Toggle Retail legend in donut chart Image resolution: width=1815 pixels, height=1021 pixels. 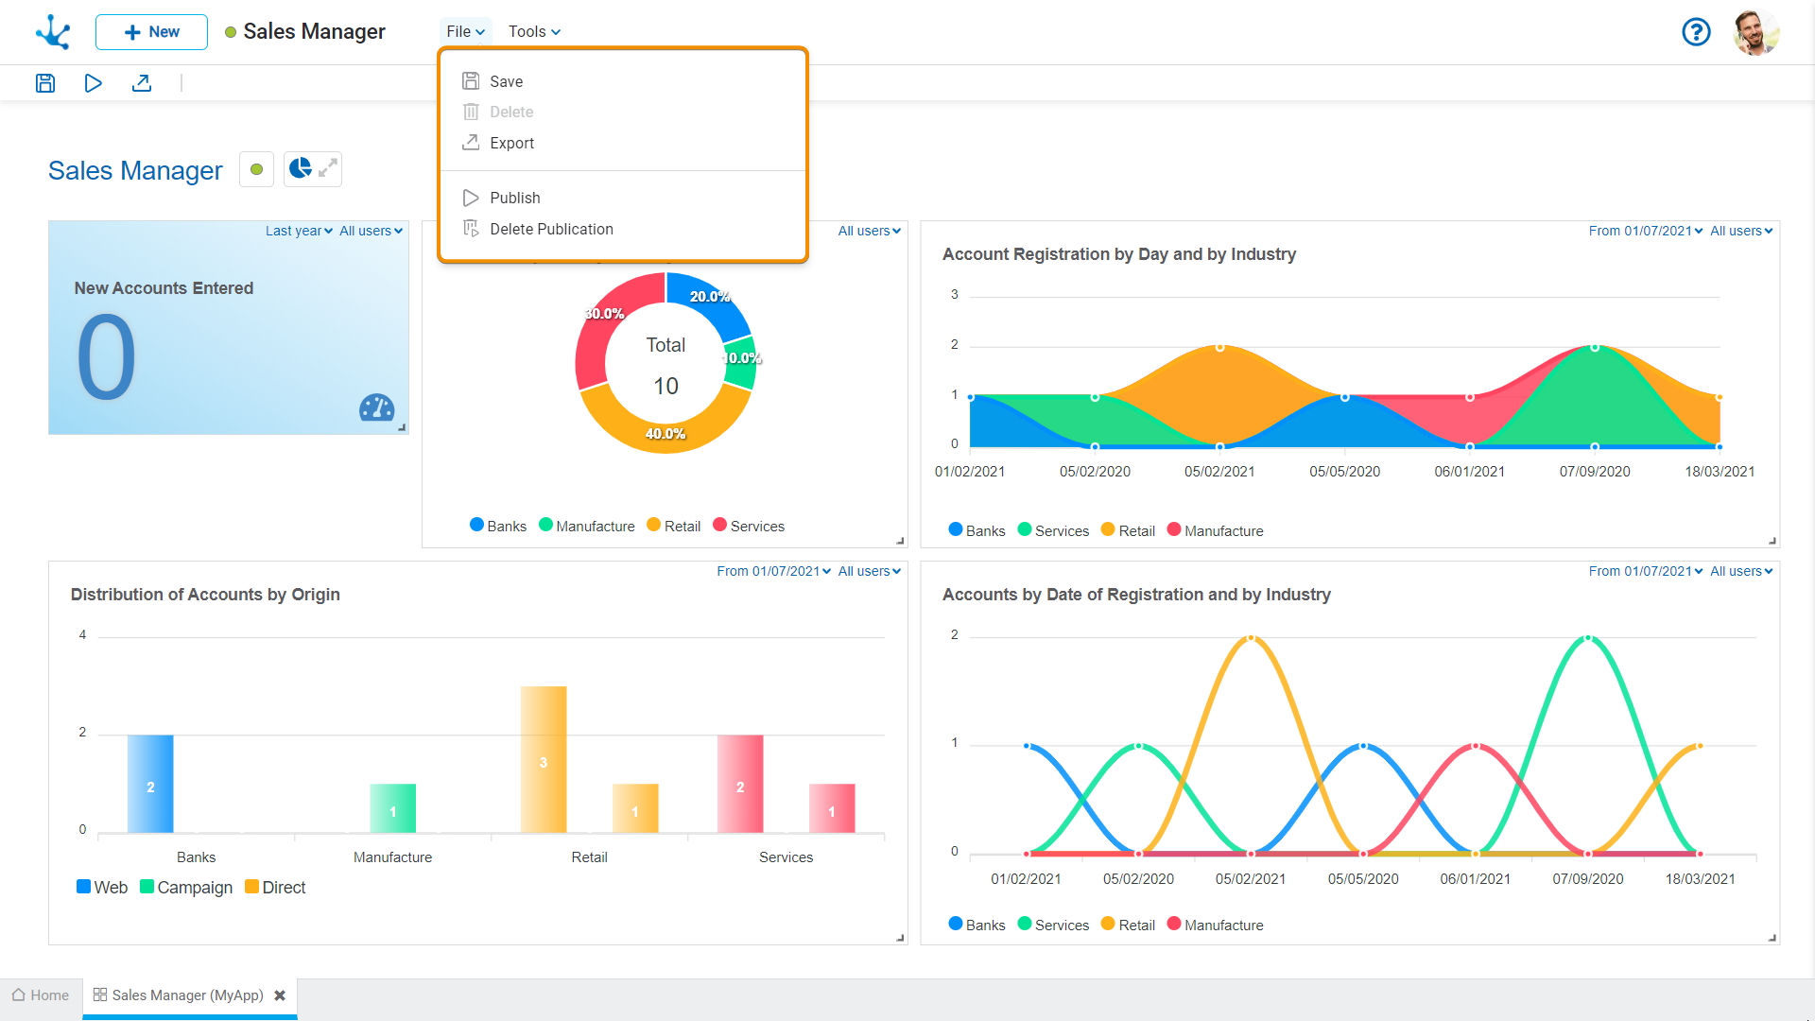click(674, 526)
